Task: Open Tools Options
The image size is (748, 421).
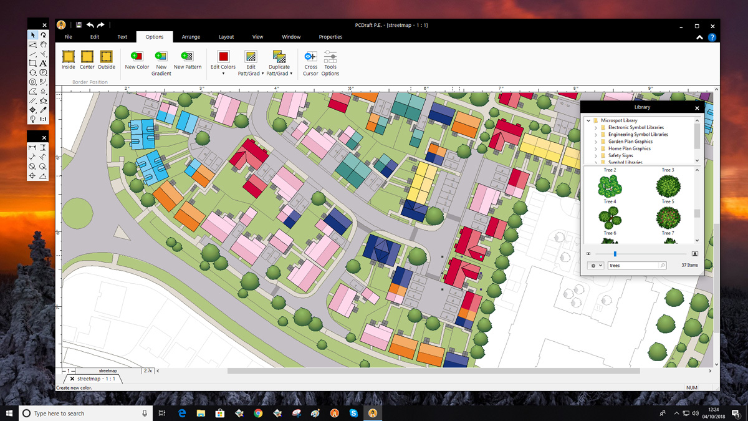Action: pos(330,57)
